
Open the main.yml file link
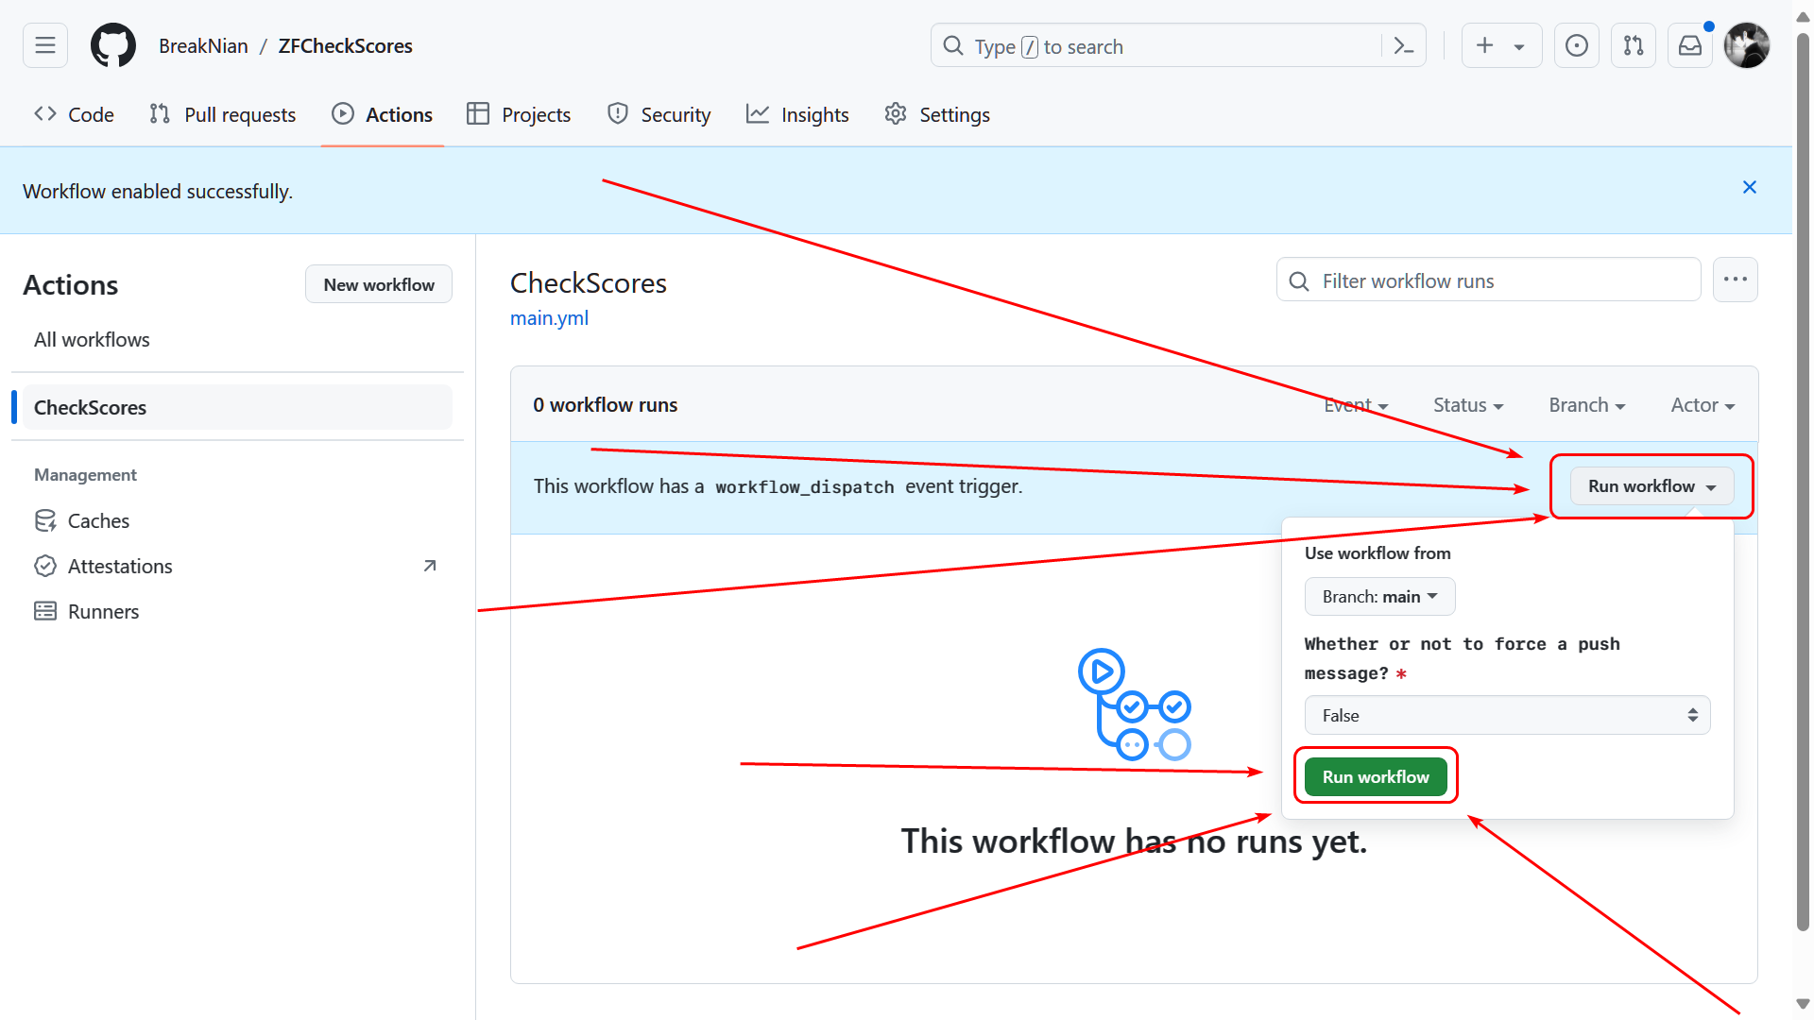[549, 318]
